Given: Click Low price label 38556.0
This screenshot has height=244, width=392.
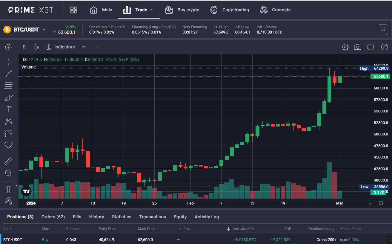Looking at the screenshot, I should [374, 187].
